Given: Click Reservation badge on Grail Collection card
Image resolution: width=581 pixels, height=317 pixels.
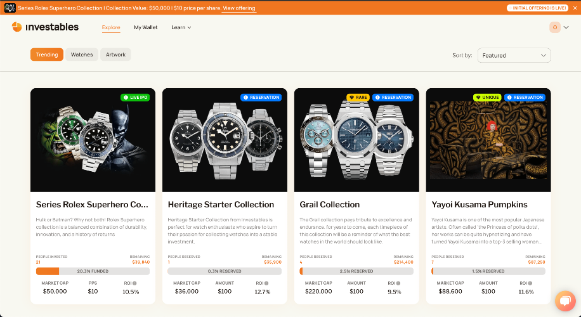Looking at the screenshot, I should 393,98.
